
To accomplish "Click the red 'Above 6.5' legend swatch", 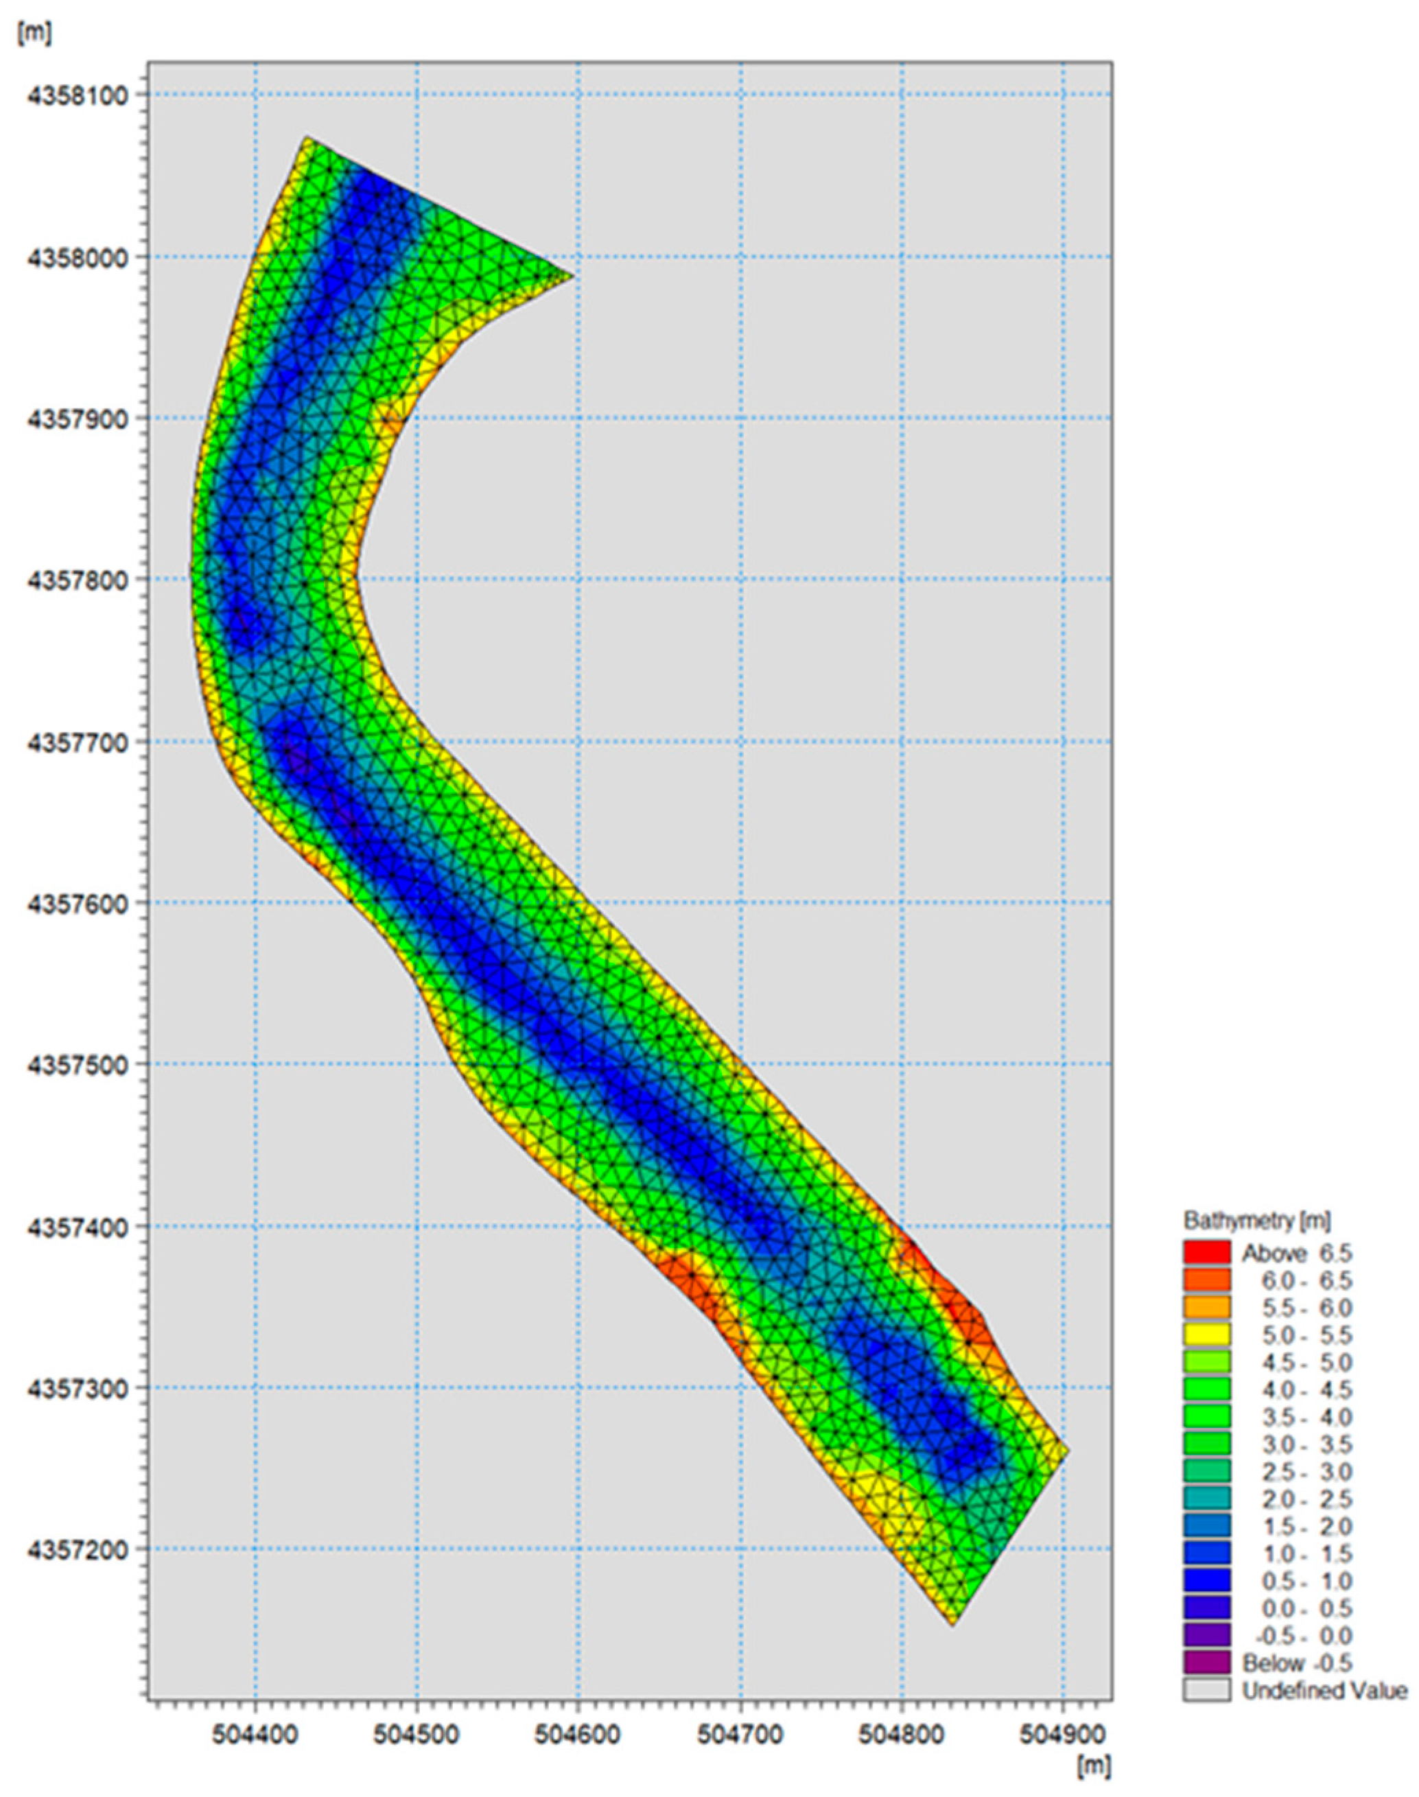I will 1206,1253.
